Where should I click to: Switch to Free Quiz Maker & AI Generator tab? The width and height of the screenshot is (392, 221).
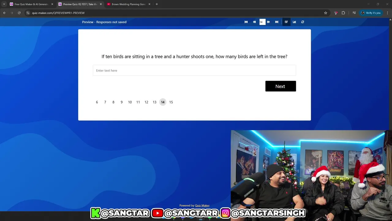pos(32,4)
